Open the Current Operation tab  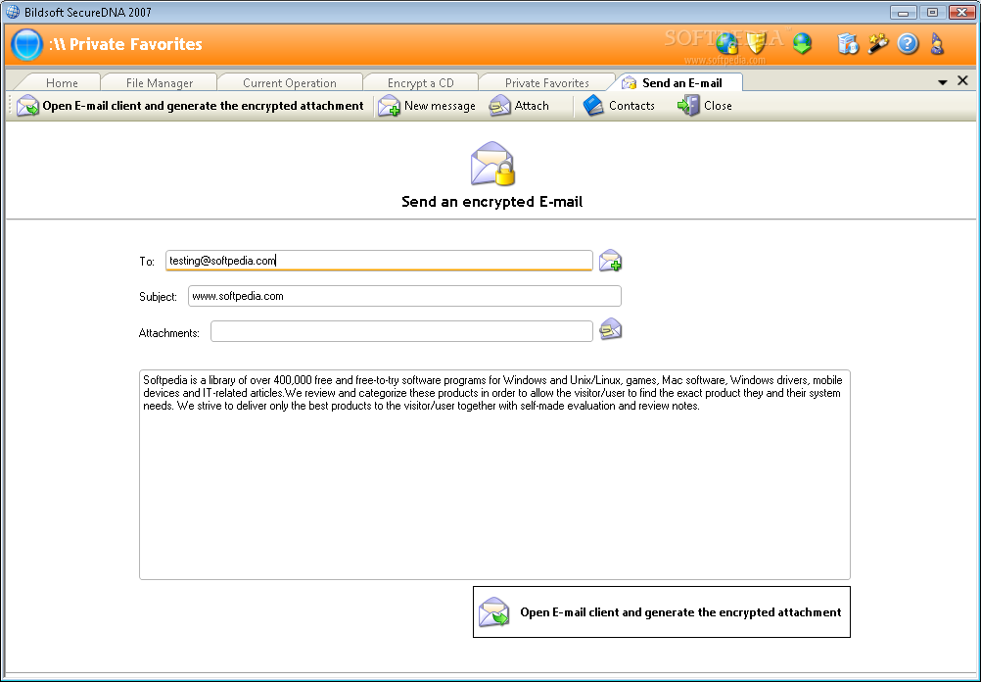click(x=290, y=82)
